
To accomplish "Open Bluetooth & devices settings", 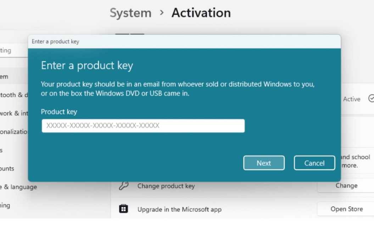I will click(x=11, y=95).
